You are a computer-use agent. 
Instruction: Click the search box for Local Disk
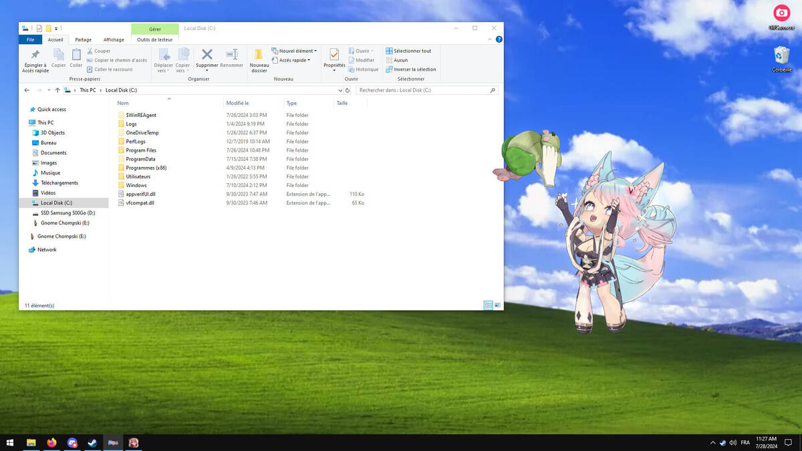click(x=427, y=90)
